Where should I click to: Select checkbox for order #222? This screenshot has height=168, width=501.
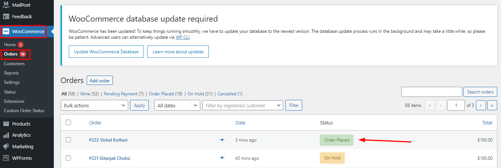tap(68, 140)
